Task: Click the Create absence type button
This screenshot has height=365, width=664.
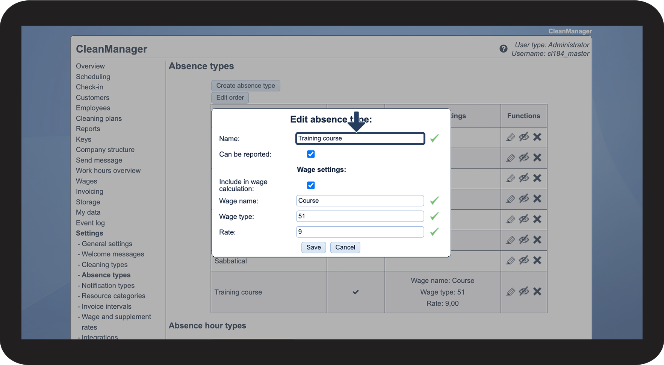Action: coord(245,86)
